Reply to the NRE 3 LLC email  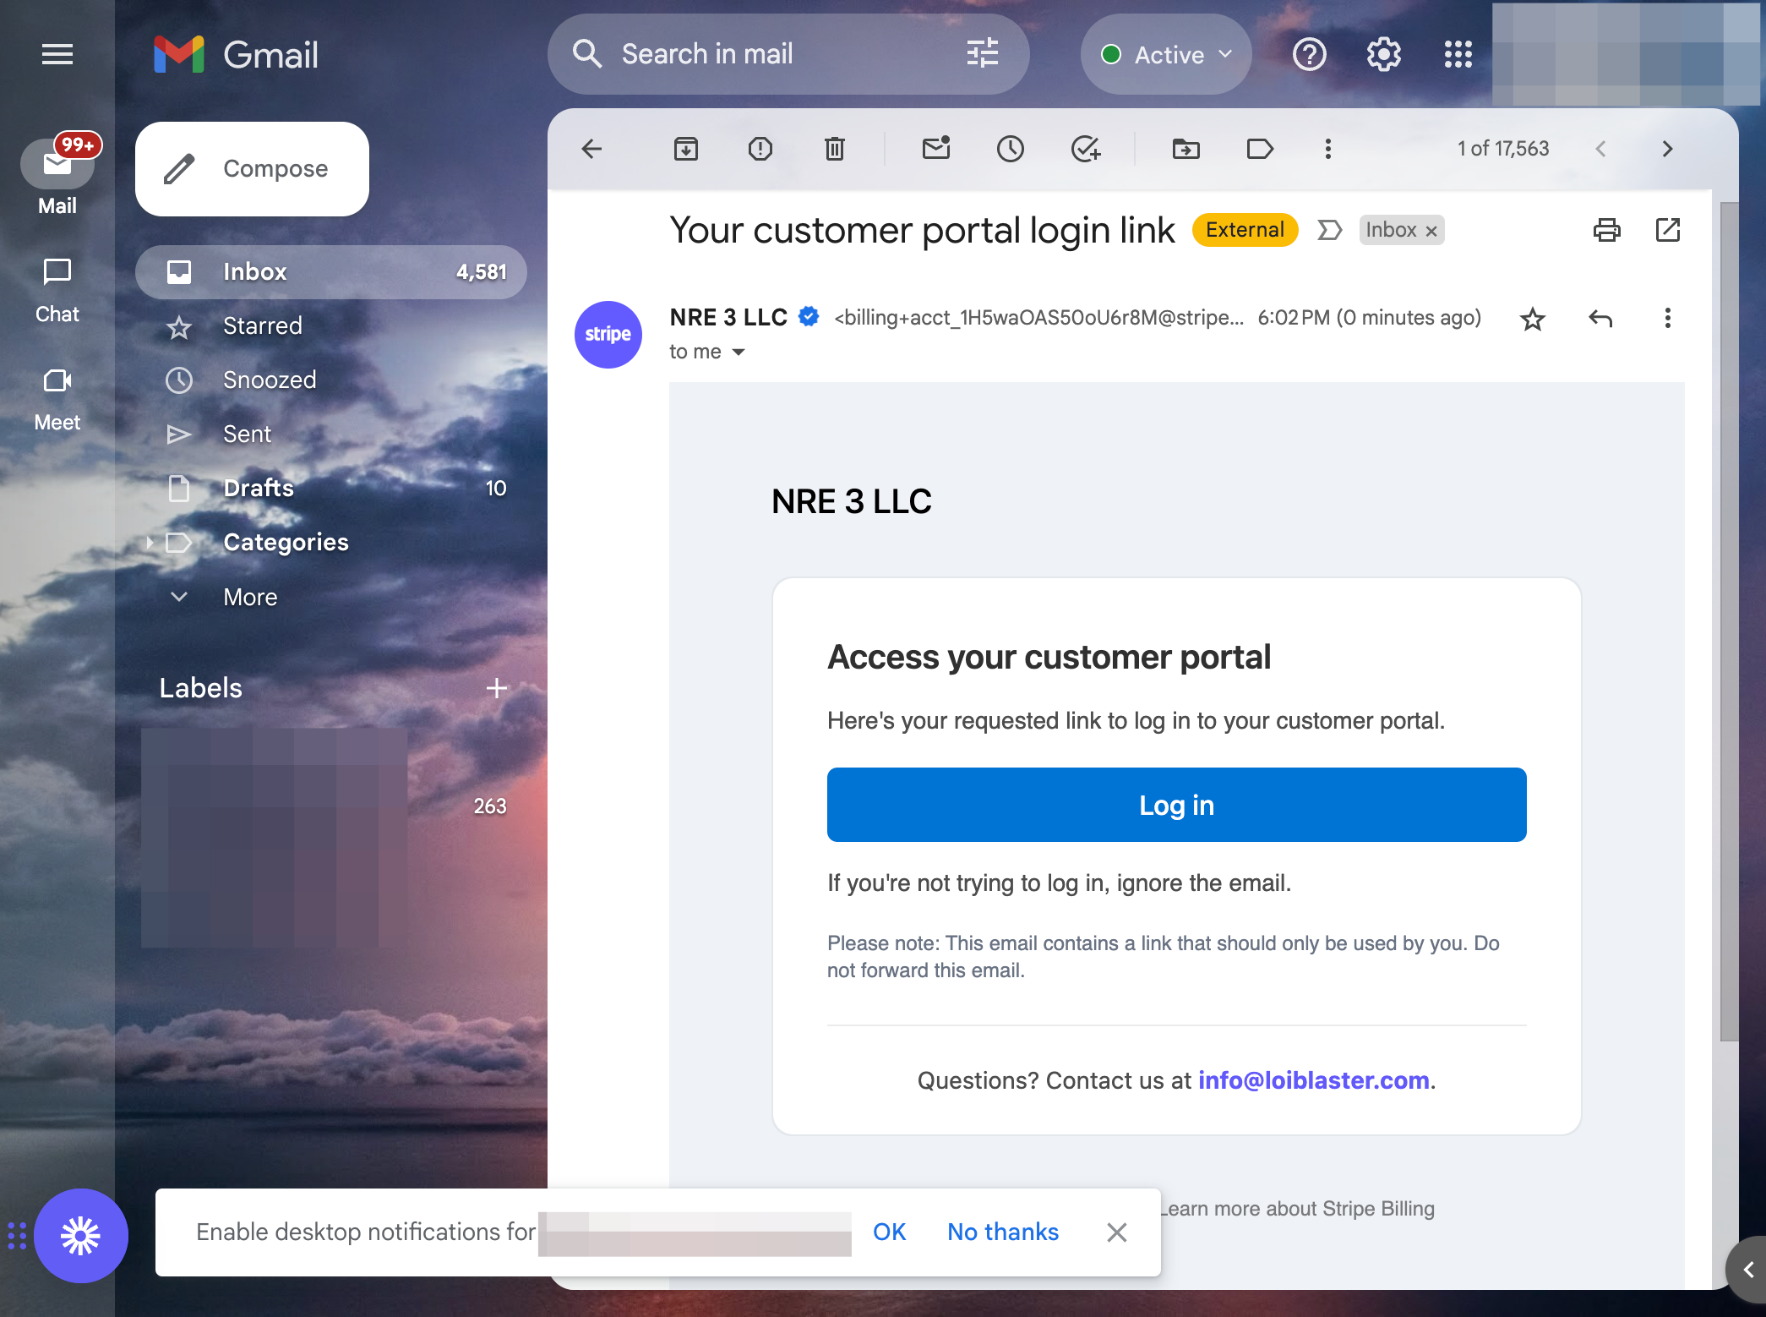click(1600, 319)
